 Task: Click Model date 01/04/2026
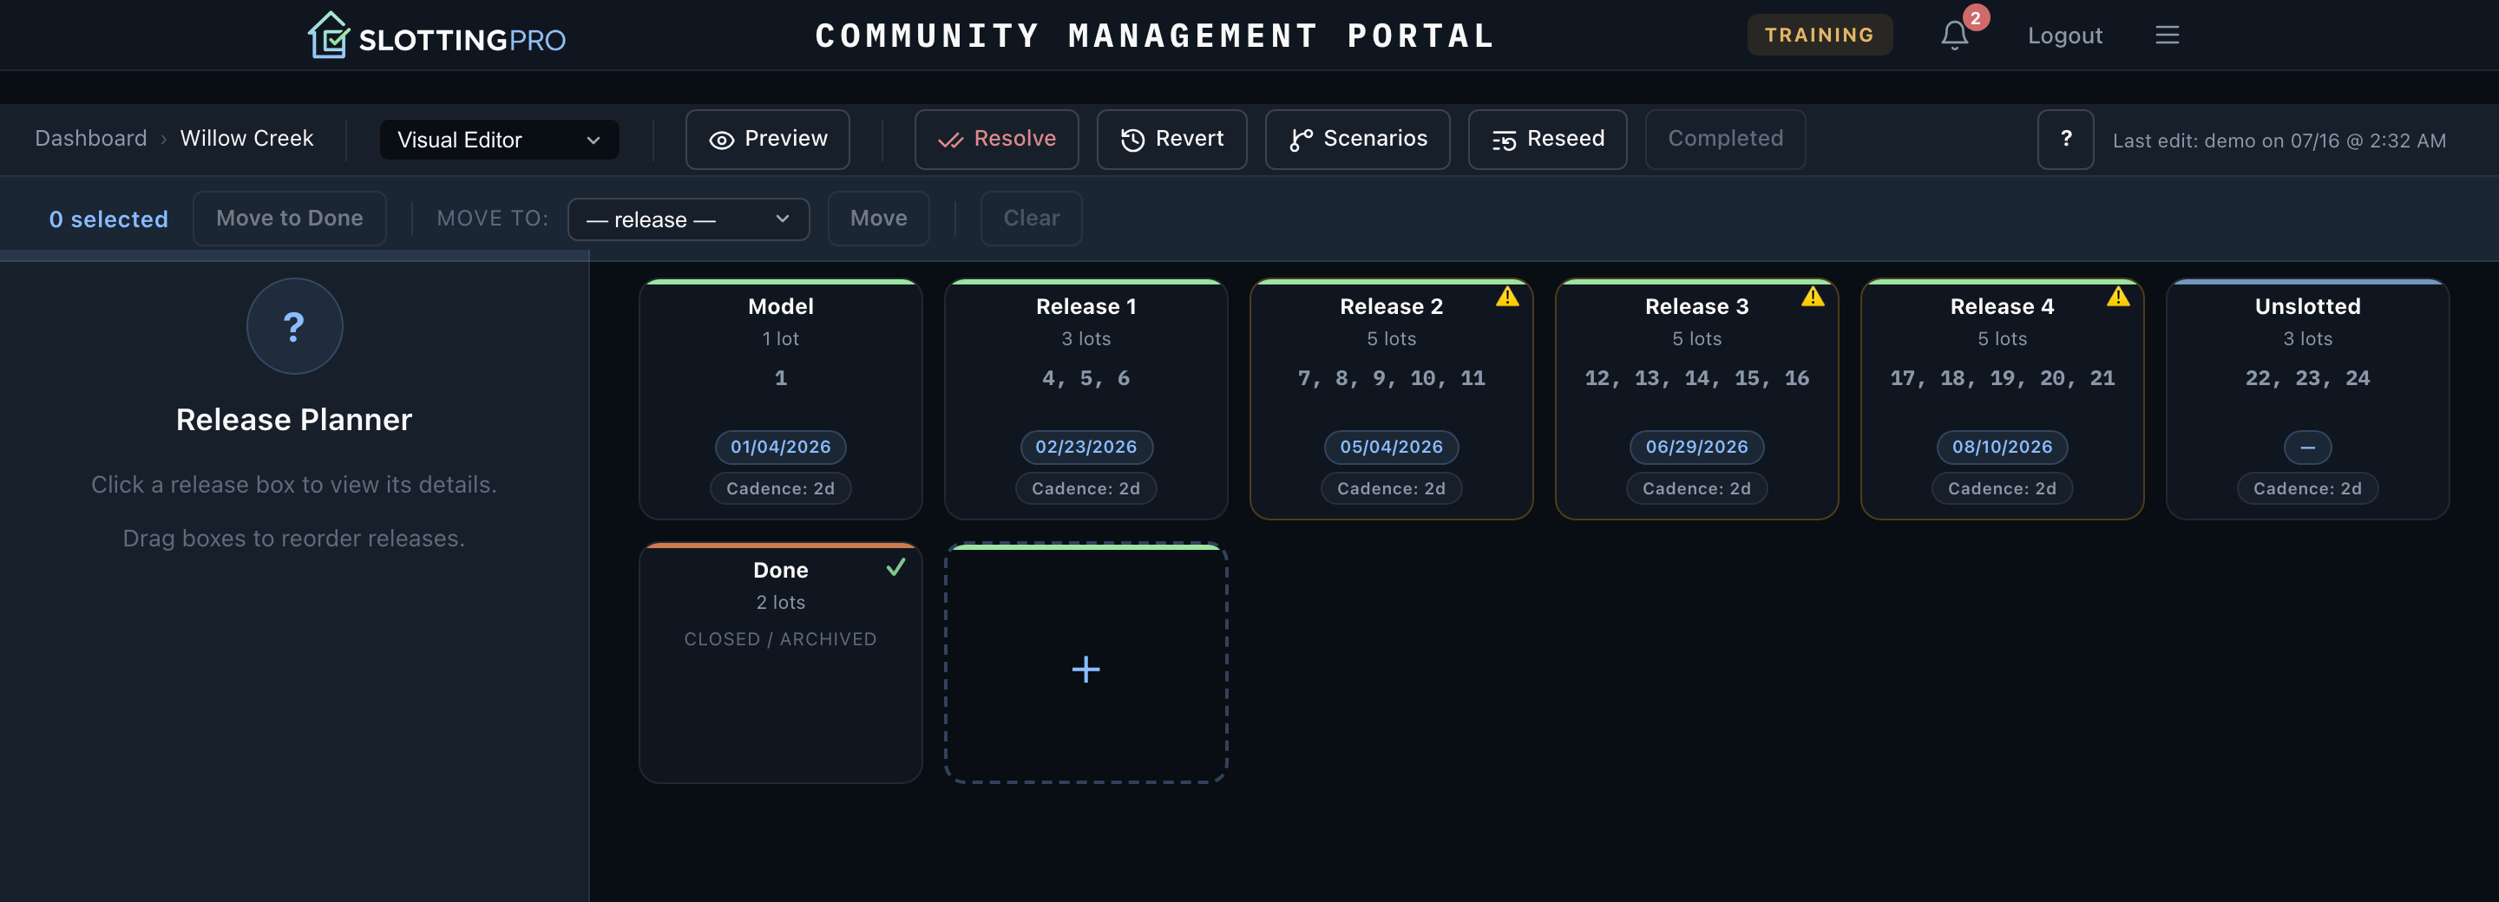click(x=780, y=448)
